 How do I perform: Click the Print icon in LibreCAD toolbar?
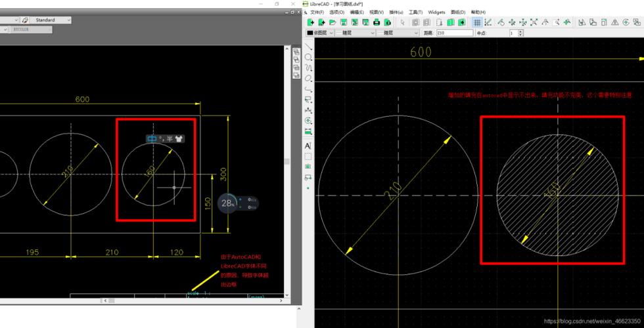pyautogui.click(x=377, y=22)
